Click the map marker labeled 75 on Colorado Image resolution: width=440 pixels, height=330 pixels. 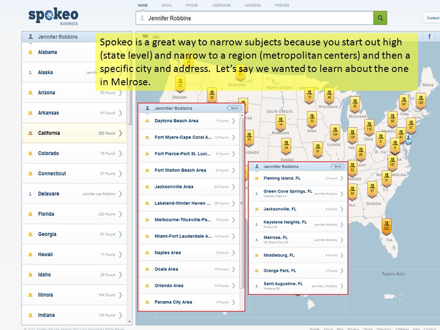[x=249, y=138]
